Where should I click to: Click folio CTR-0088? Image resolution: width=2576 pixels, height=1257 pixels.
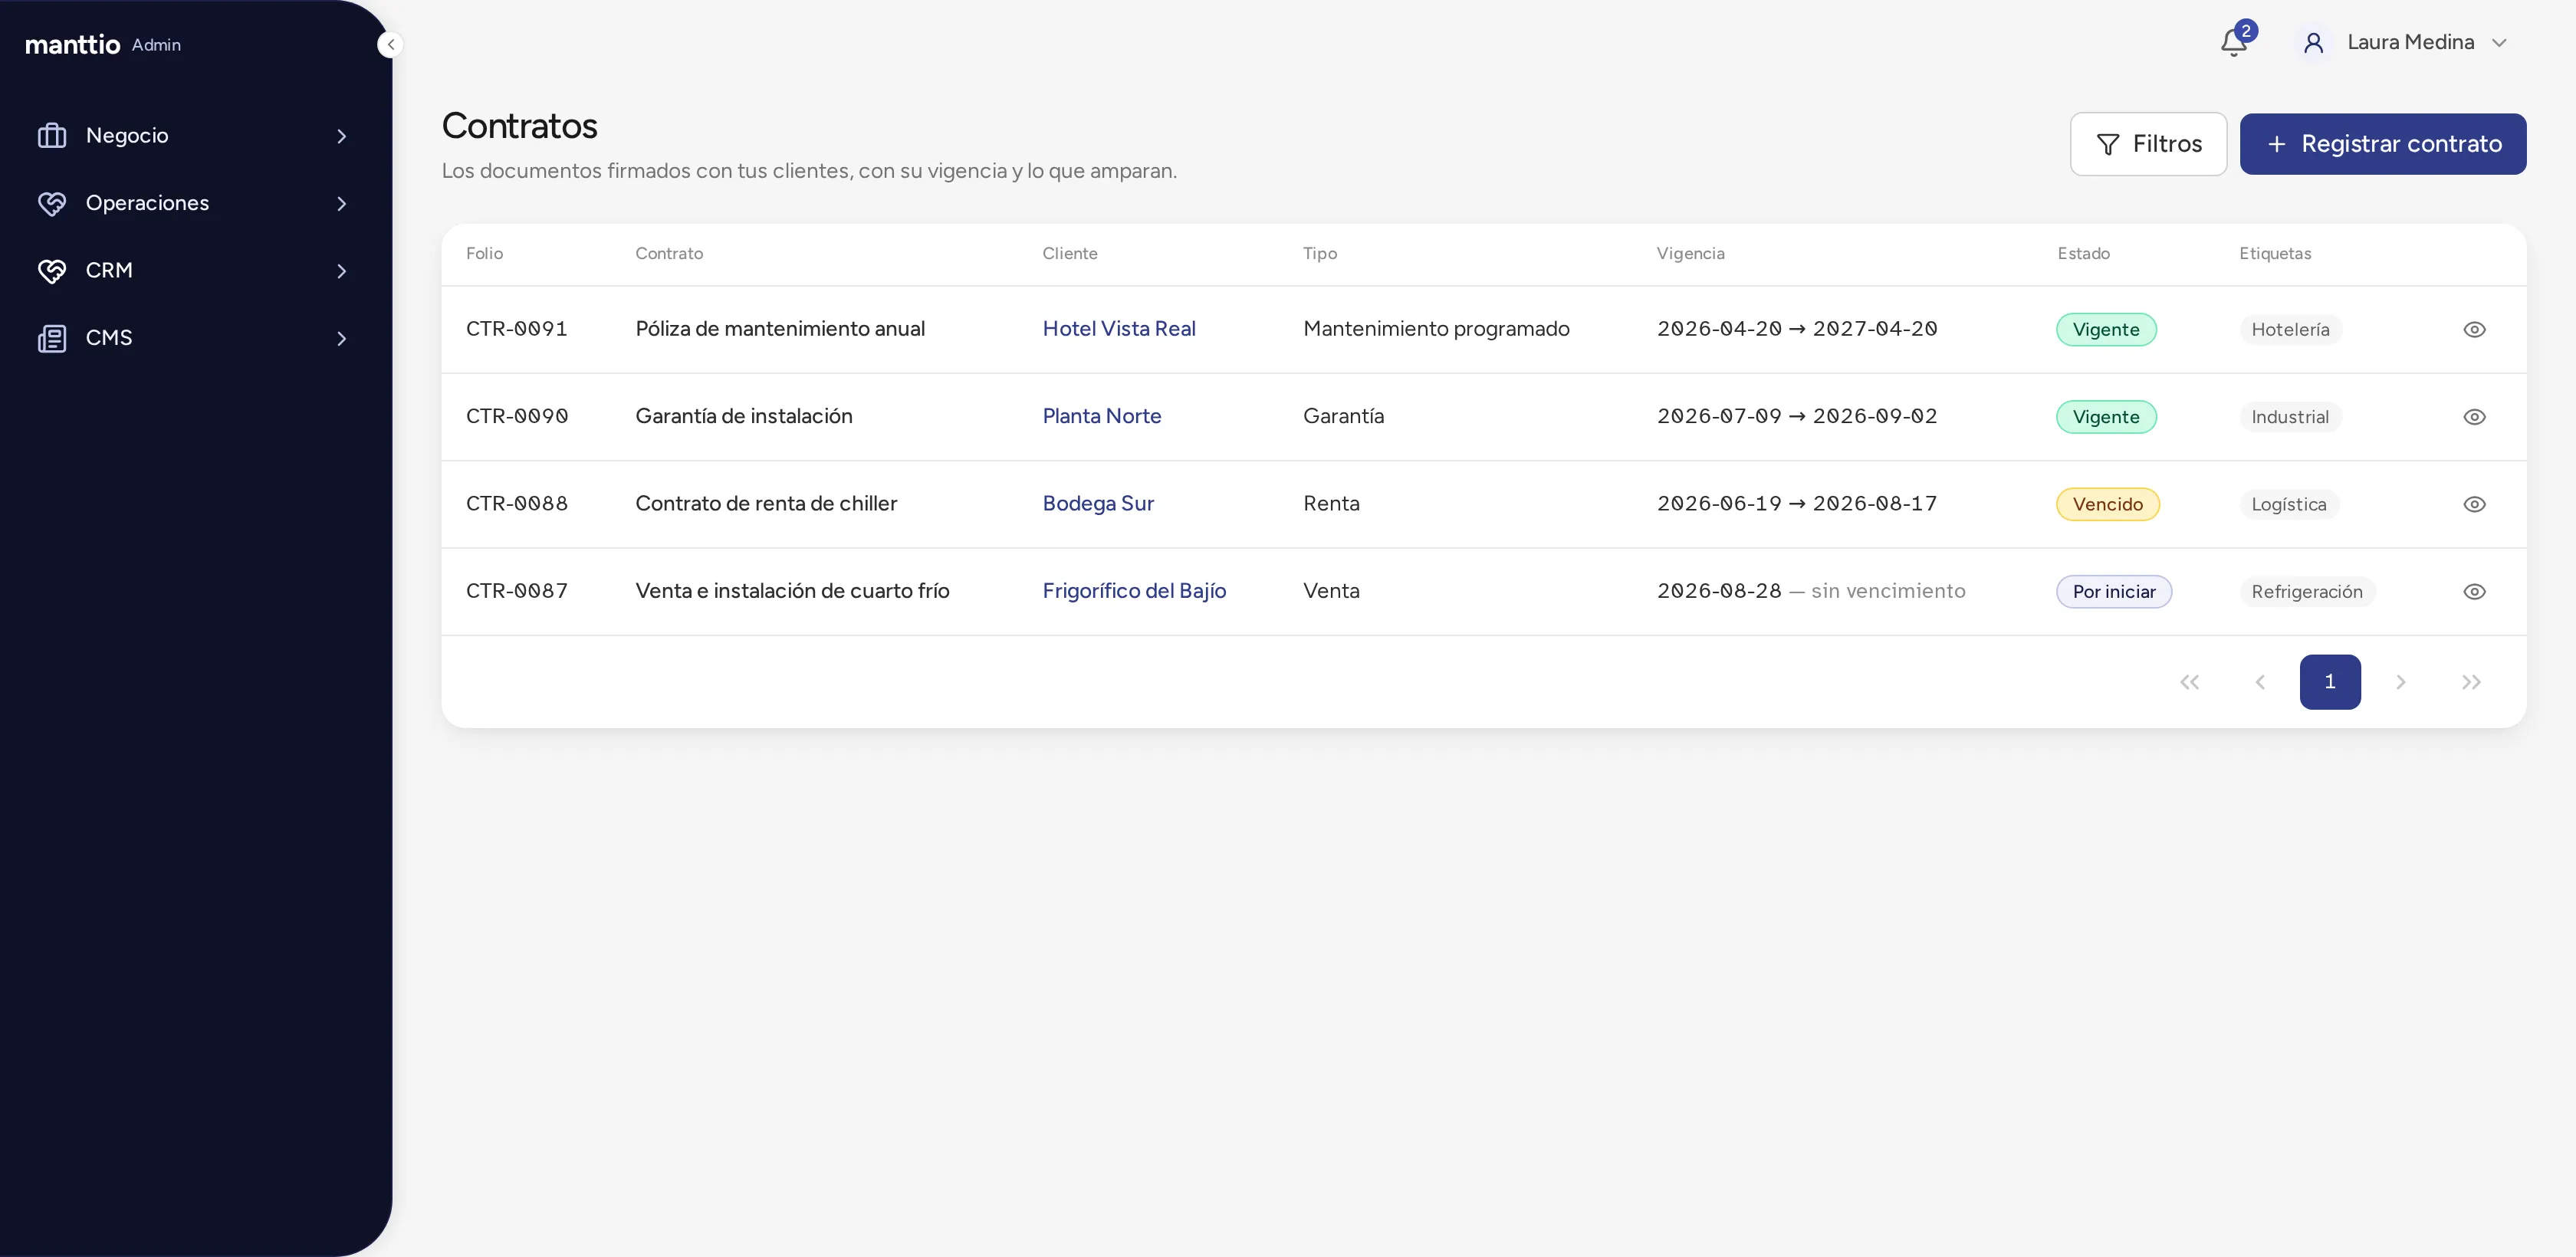517,504
